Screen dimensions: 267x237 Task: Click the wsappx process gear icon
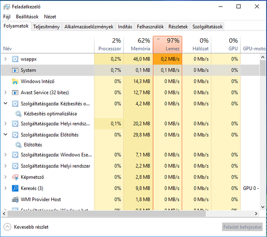tap(15, 59)
